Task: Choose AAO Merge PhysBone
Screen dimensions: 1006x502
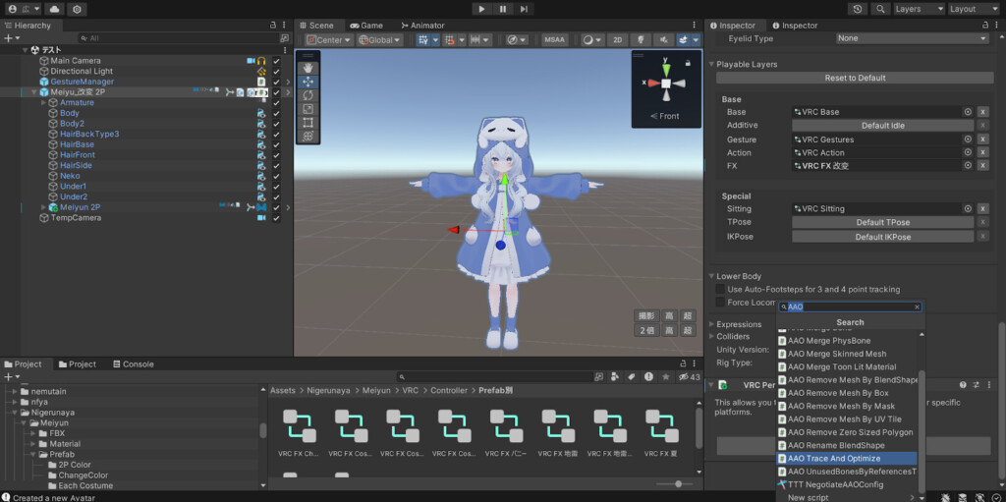Action: pyautogui.click(x=847, y=340)
